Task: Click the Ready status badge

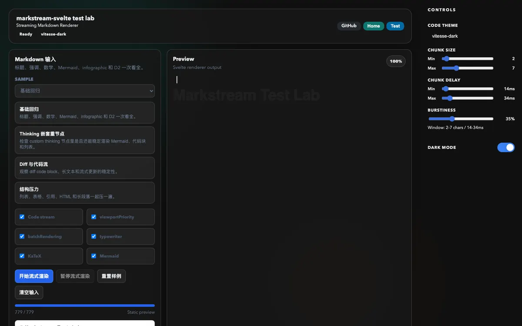Action: [26, 34]
